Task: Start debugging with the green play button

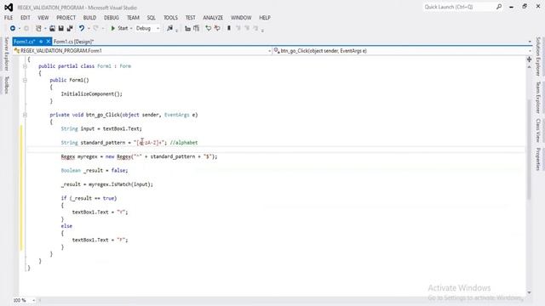Action: [x=112, y=28]
